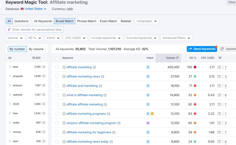Click the red KD indicator for 'affiliate marketing'

pyautogui.click(x=195, y=67)
